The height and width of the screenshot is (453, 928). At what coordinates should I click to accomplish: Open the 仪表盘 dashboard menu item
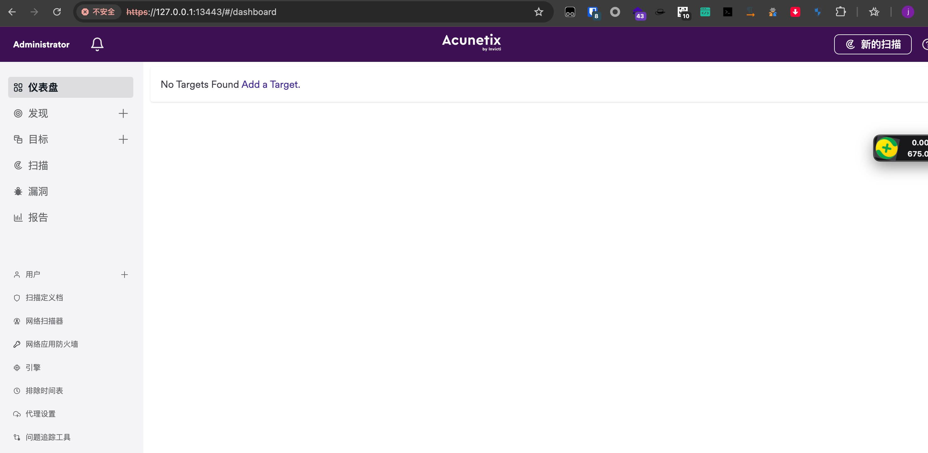[x=71, y=87]
